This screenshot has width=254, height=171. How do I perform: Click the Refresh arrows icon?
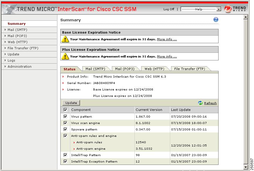coord(200,103)
